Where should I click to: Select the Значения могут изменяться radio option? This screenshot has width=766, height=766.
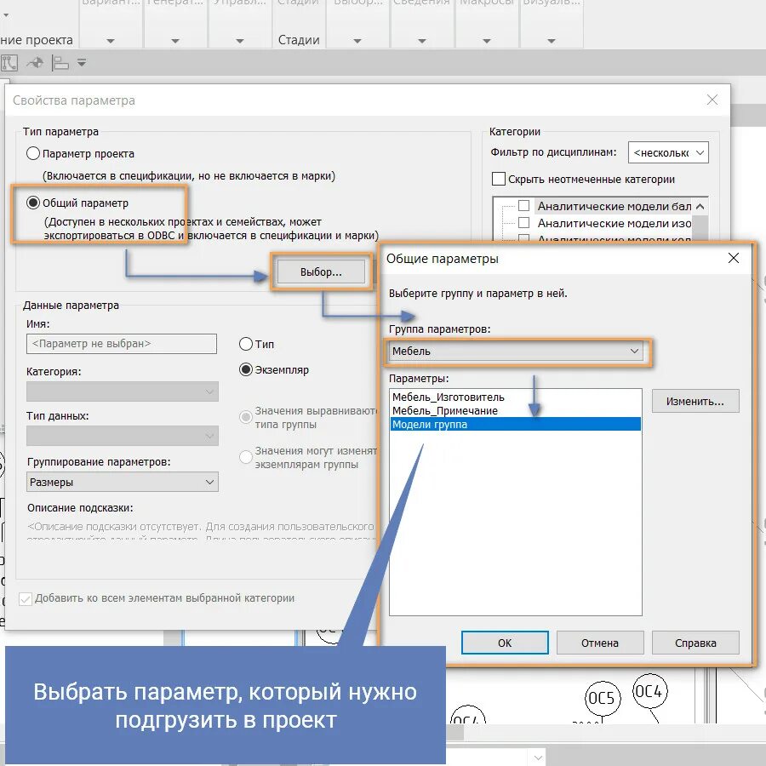[246, 457]
